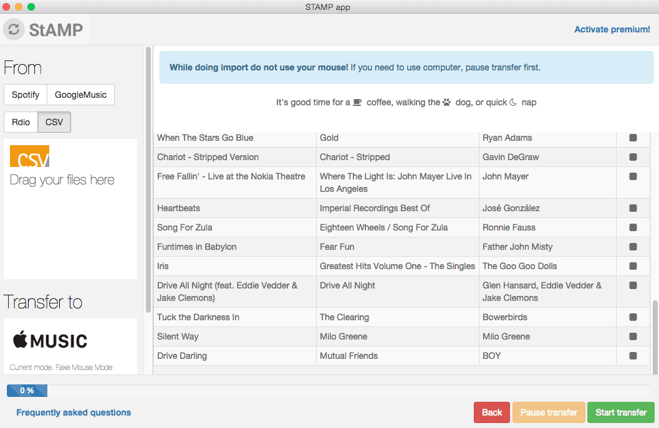The width and height of the screenshot is (659, 428).
Task: Click album Gold cell
Action: [398, 138]
